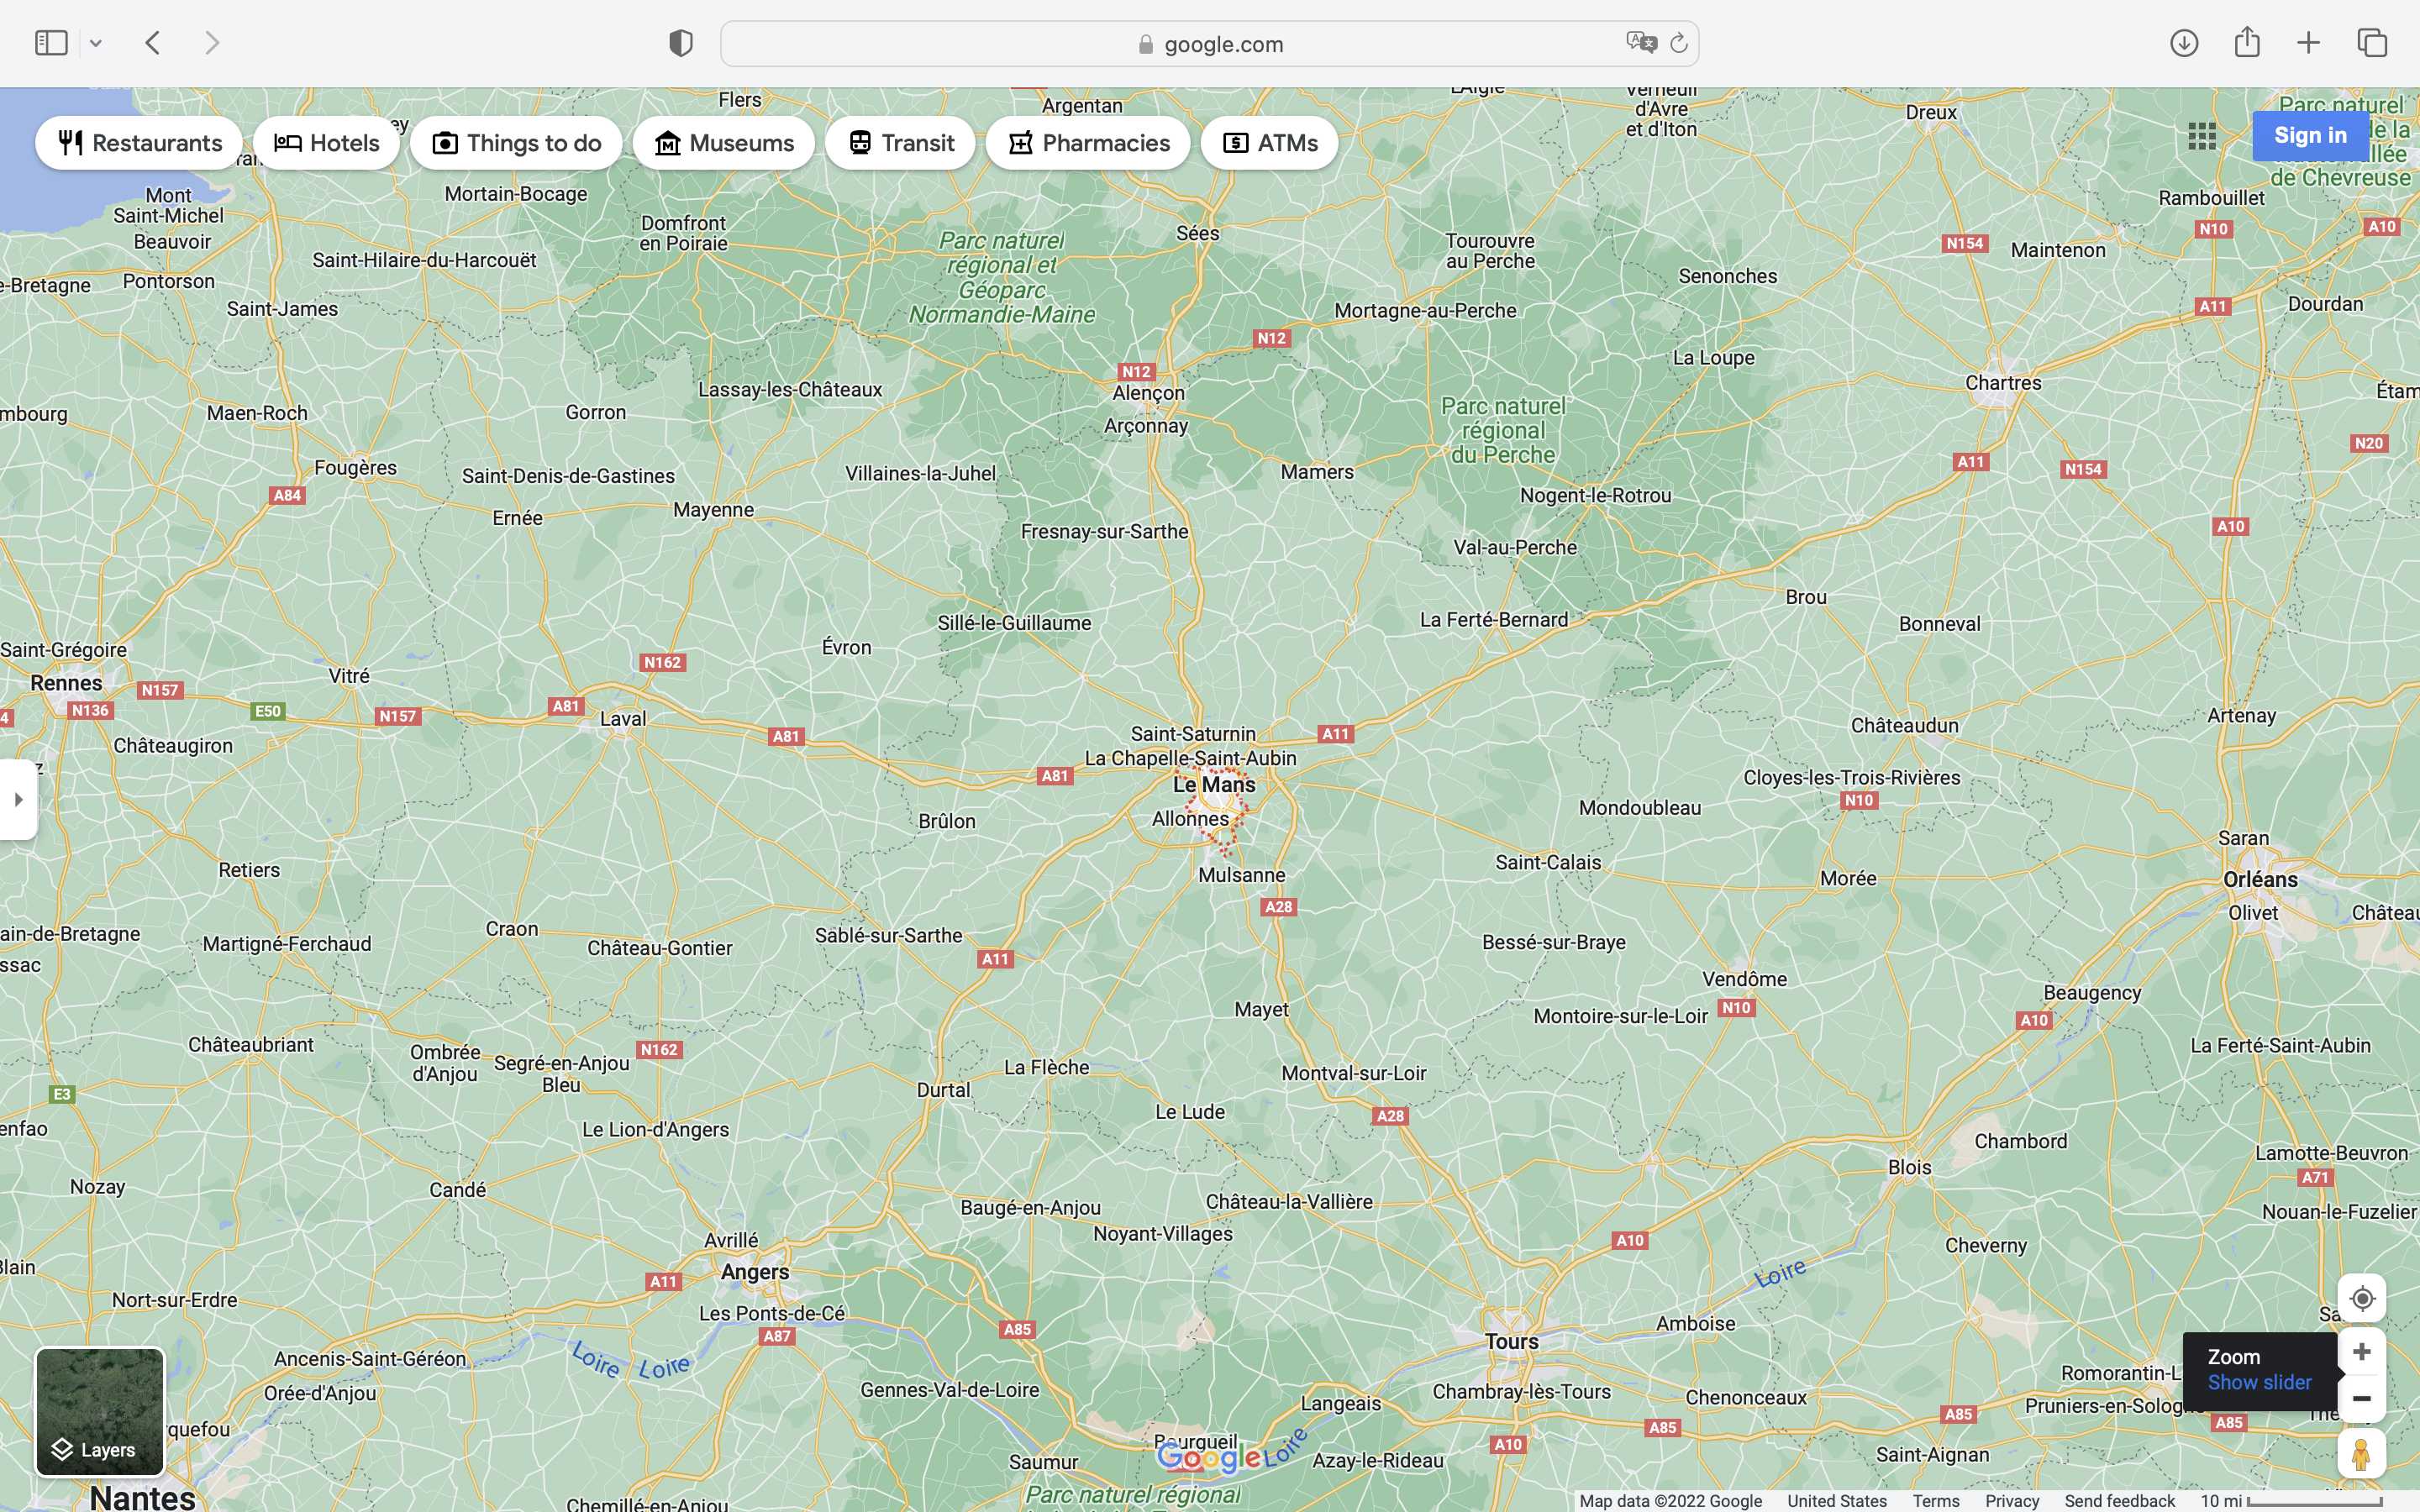Filter map by Restaurants
This screenshot has width=2420, height=1512.
click(139, 143)
